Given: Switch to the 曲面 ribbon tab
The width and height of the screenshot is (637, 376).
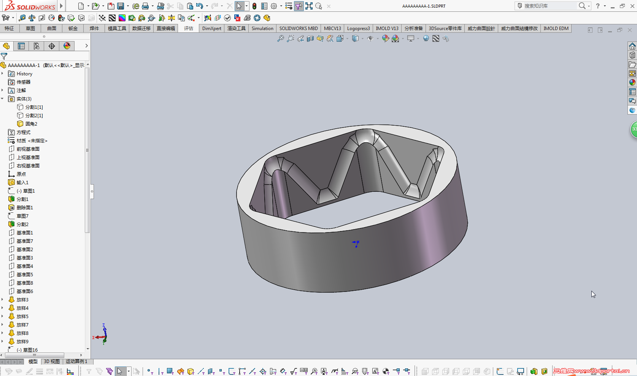Looking at the screenshot, I should (x=51, y=29).
